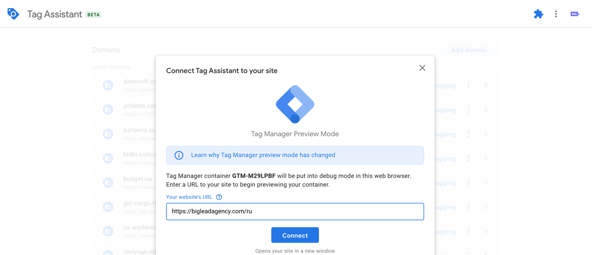The height and width of the screenshot is (255, 592).
Task: Click the Your website's URL label
Action: (189, 197)
